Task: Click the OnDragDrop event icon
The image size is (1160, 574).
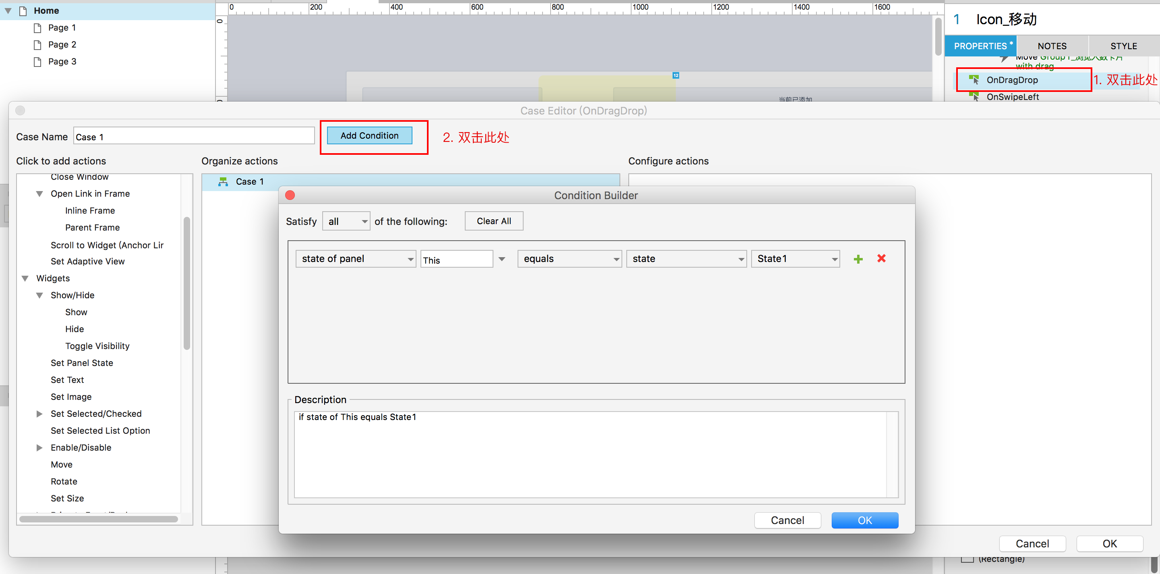Action: [974, 80]
